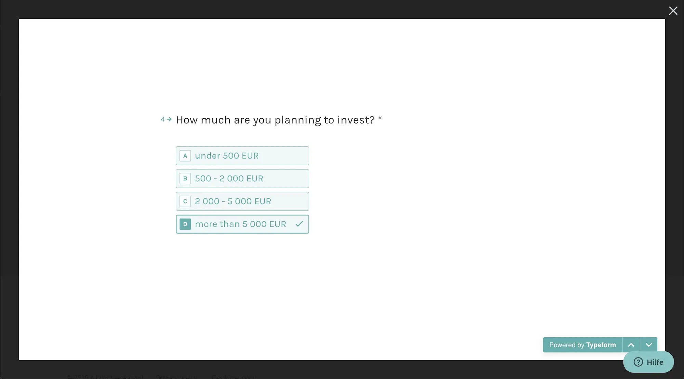Go to next question with down chevron

click(649, 345)
